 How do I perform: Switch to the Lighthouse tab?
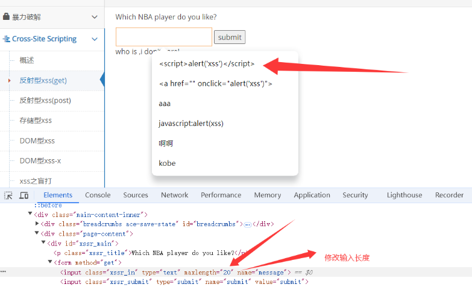click(404, 195)
